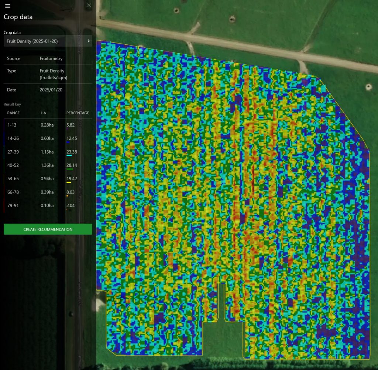
Task: Click the yellow color bar under 19.42
Action: 68,182
